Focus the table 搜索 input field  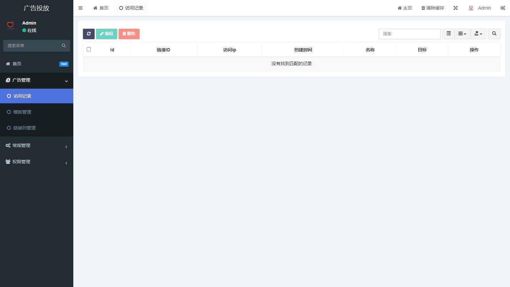pos(410,34)
